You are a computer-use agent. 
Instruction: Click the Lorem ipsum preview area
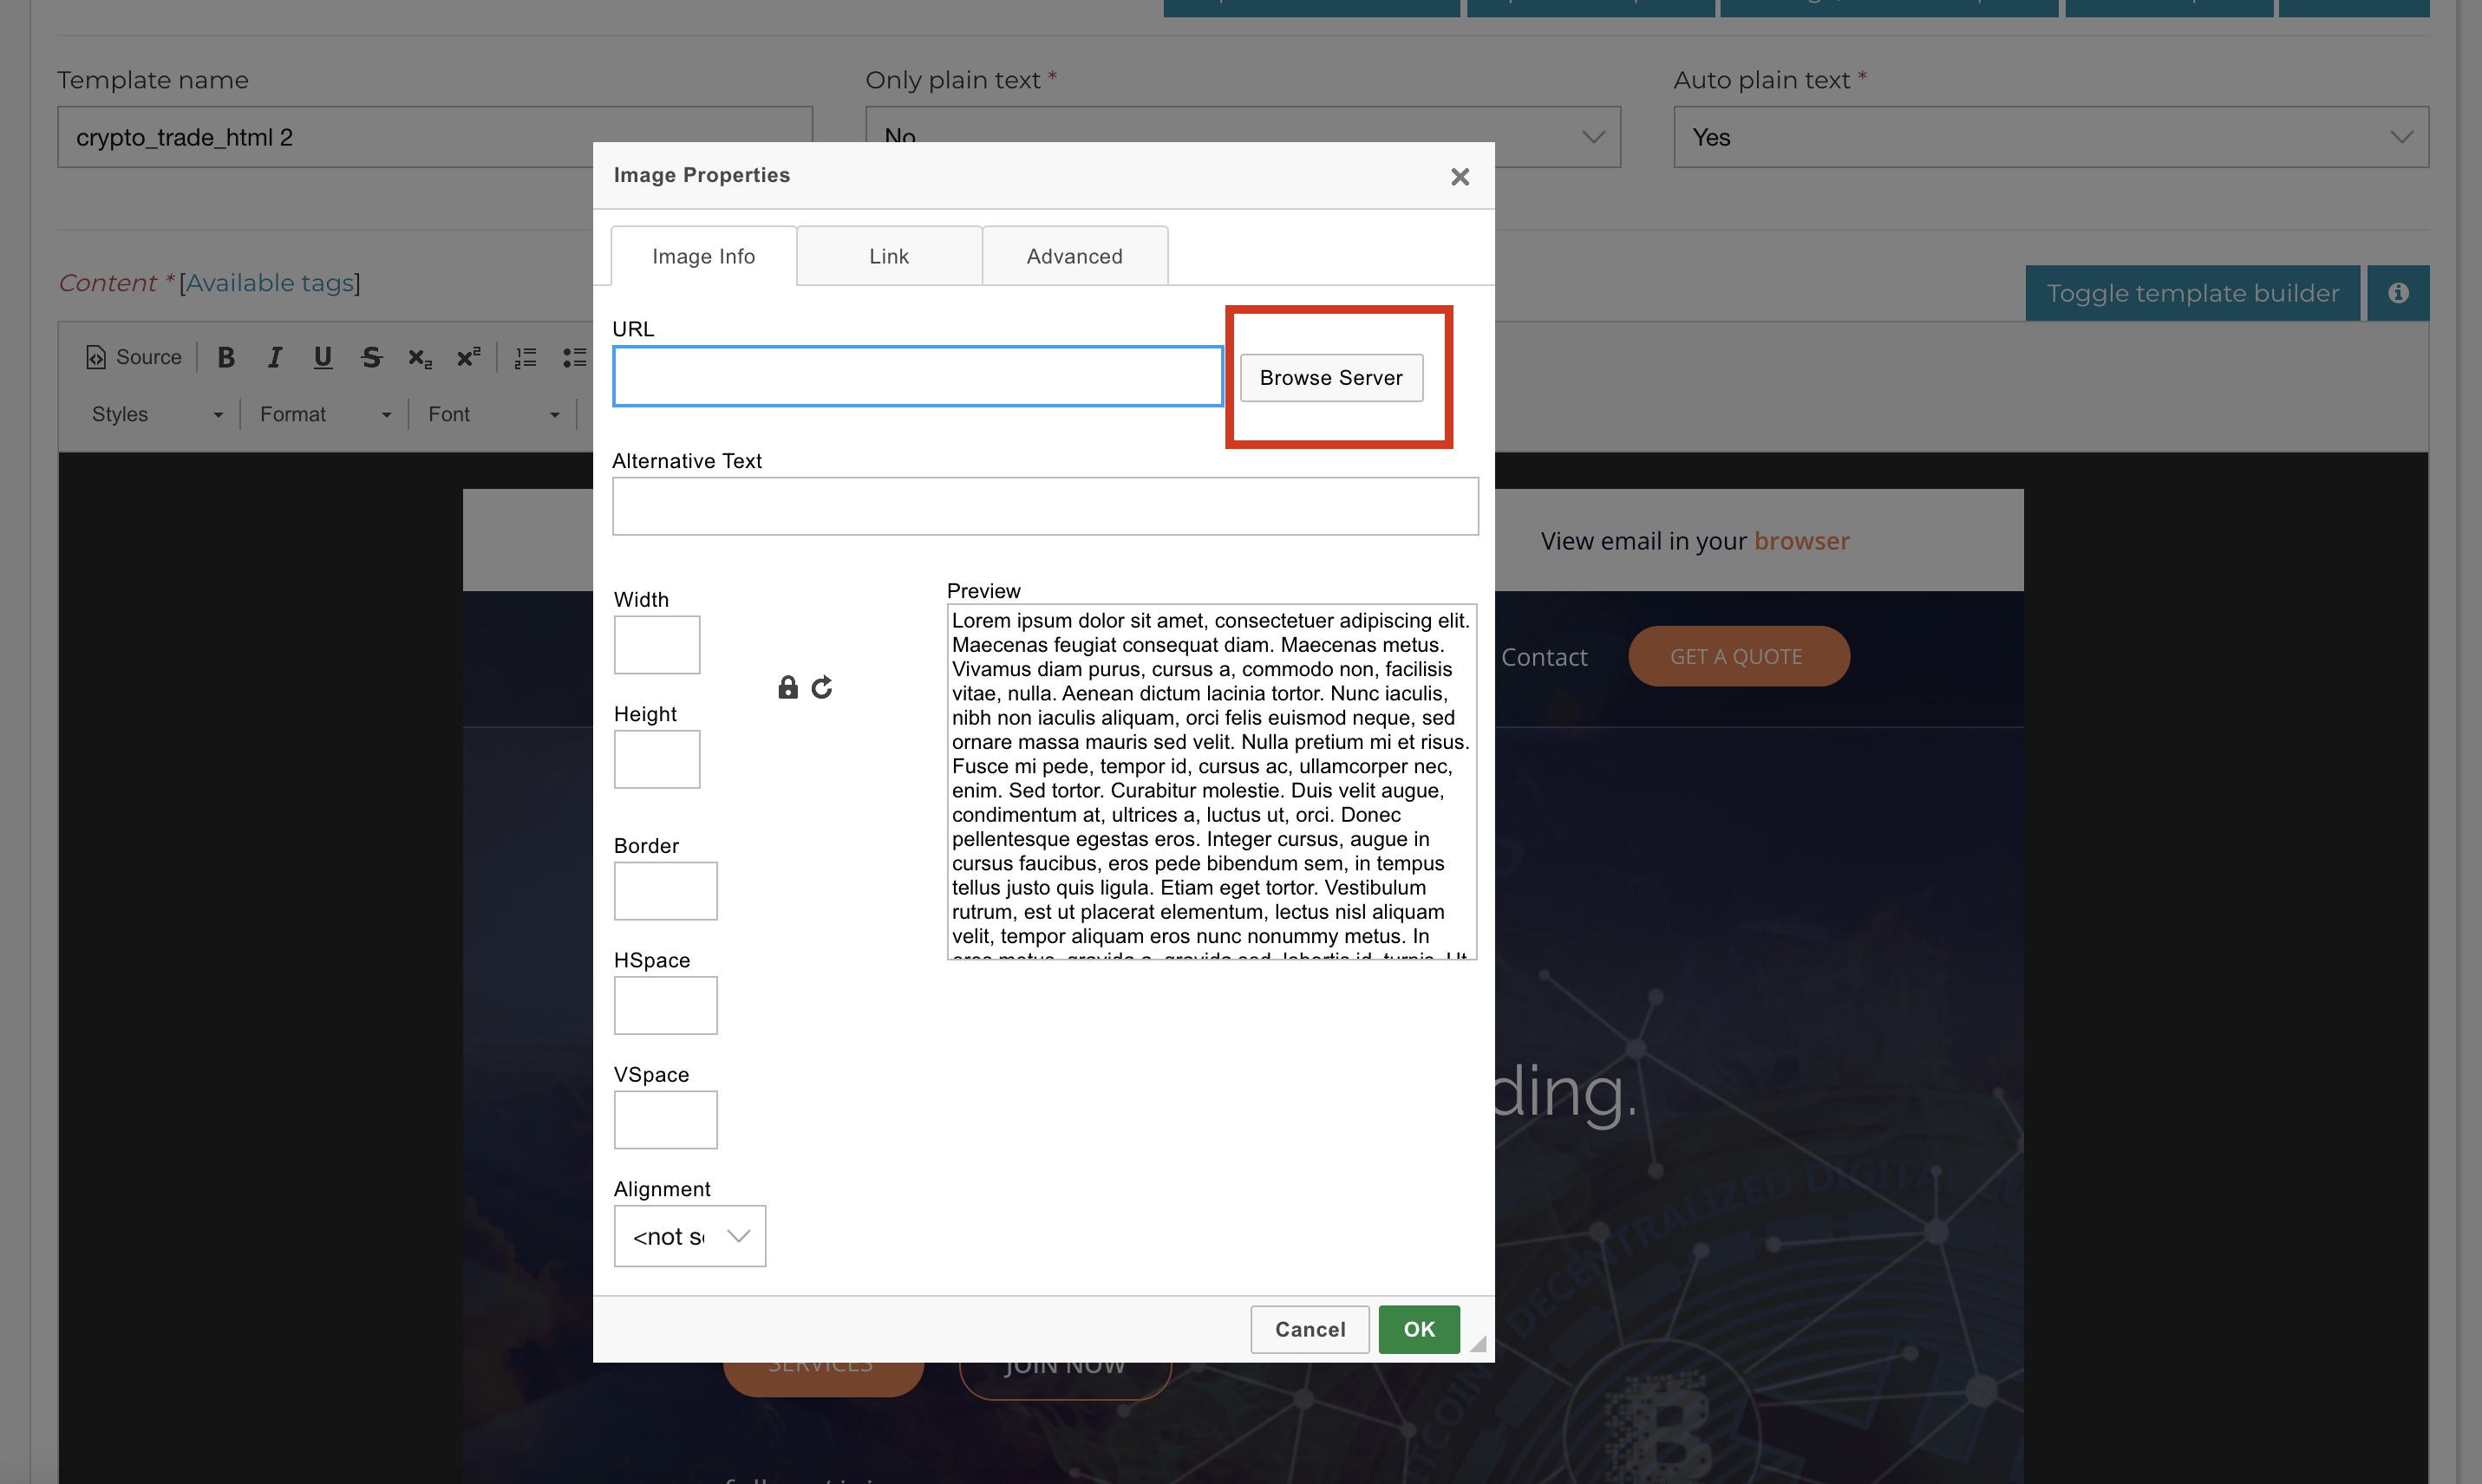[x=1212, y=781]
